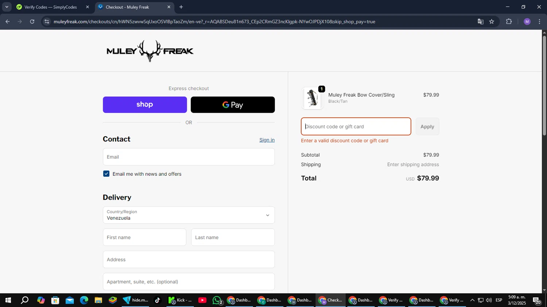
Task: Open Chrome three-dot menu
Action: [539, 22]
